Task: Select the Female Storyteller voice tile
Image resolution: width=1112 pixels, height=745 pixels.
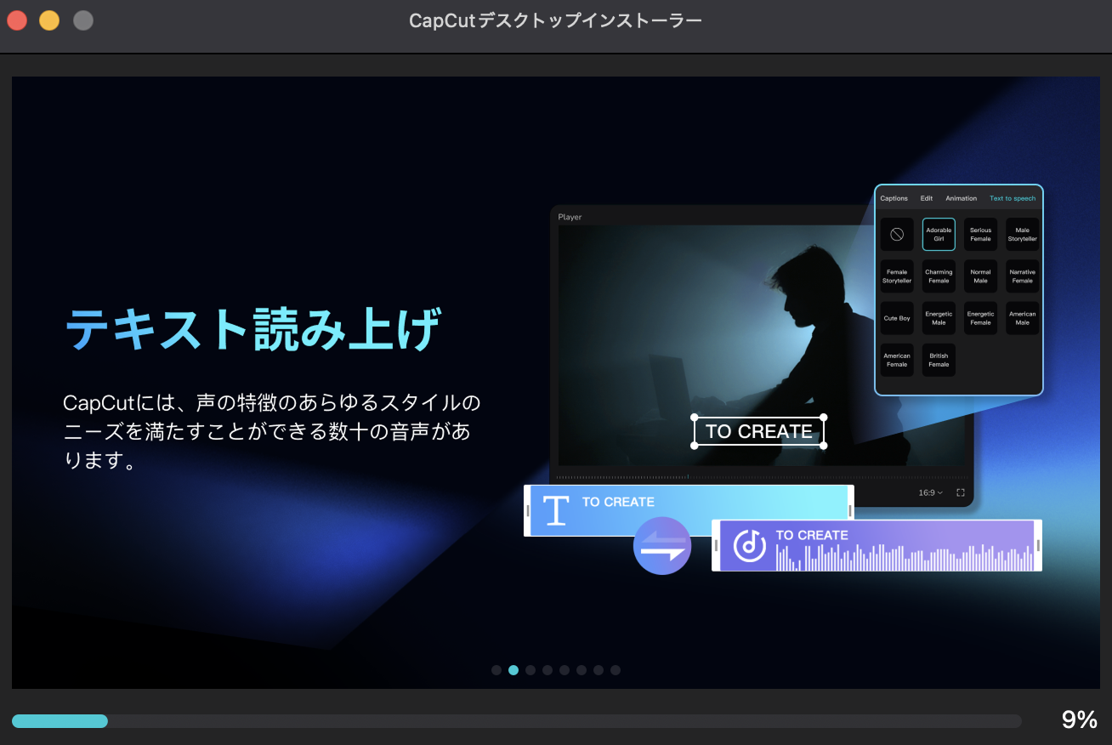Action: [x=897, y=276]
